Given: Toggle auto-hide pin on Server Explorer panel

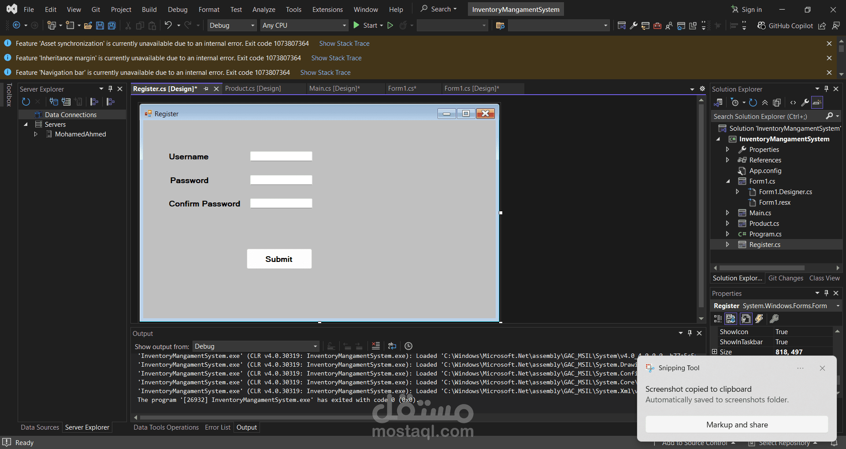Looking at the screenshot, I should [x=110, y=89].
